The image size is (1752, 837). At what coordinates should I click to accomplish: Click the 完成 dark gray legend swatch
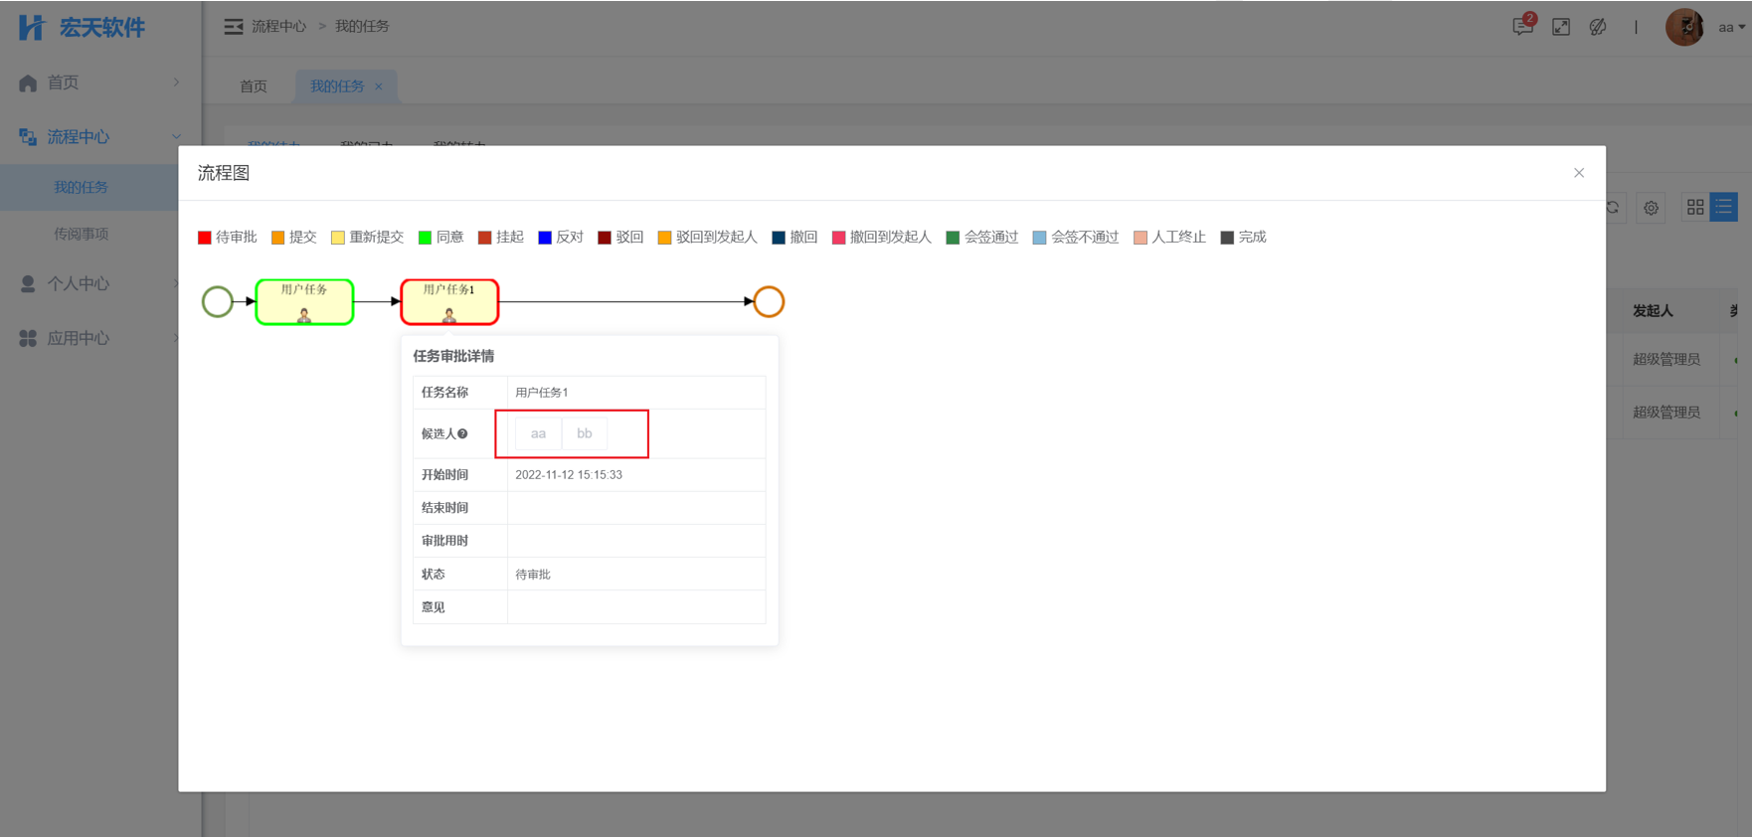1227,238
